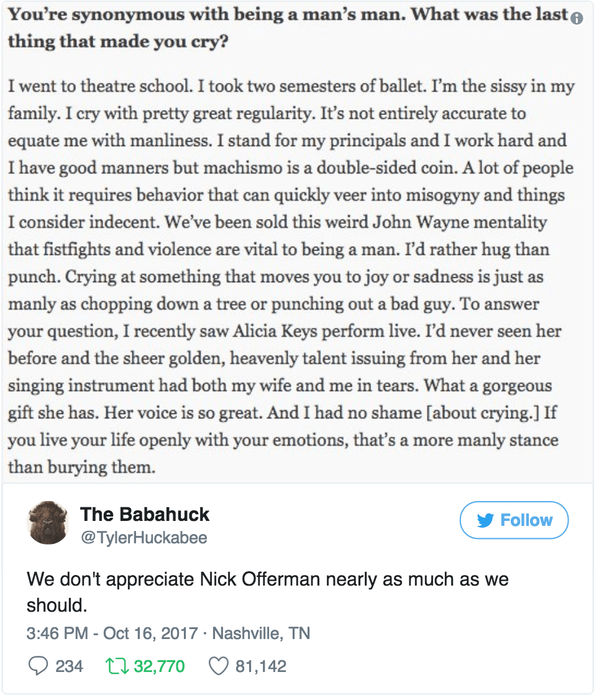This screenshot has width=594, height=695.
Task: Click the @TylerHuckabee handle
Action: pos(144,537)
